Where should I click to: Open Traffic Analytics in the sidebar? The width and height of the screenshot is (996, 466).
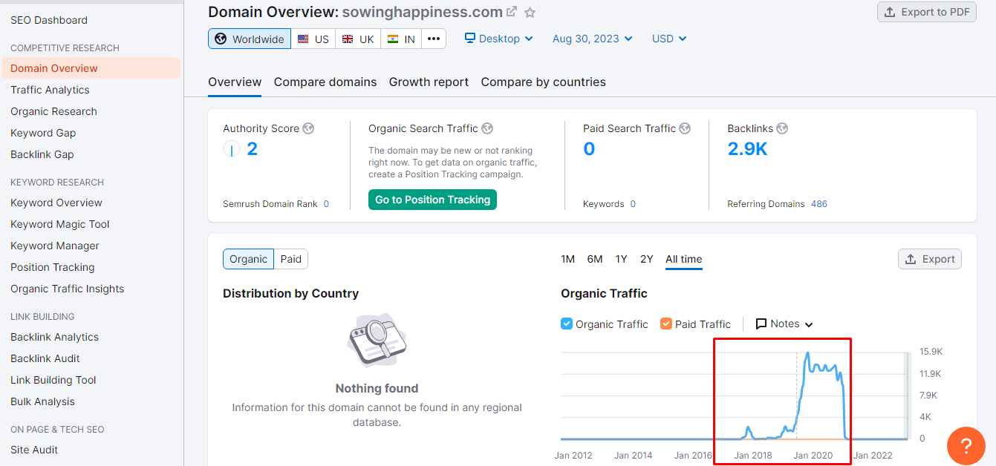tap(50, 90)
